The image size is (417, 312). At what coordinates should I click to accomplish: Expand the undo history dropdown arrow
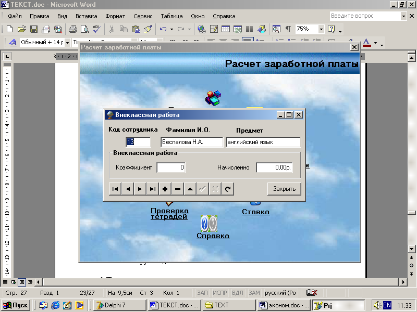[x=171, y=29]
